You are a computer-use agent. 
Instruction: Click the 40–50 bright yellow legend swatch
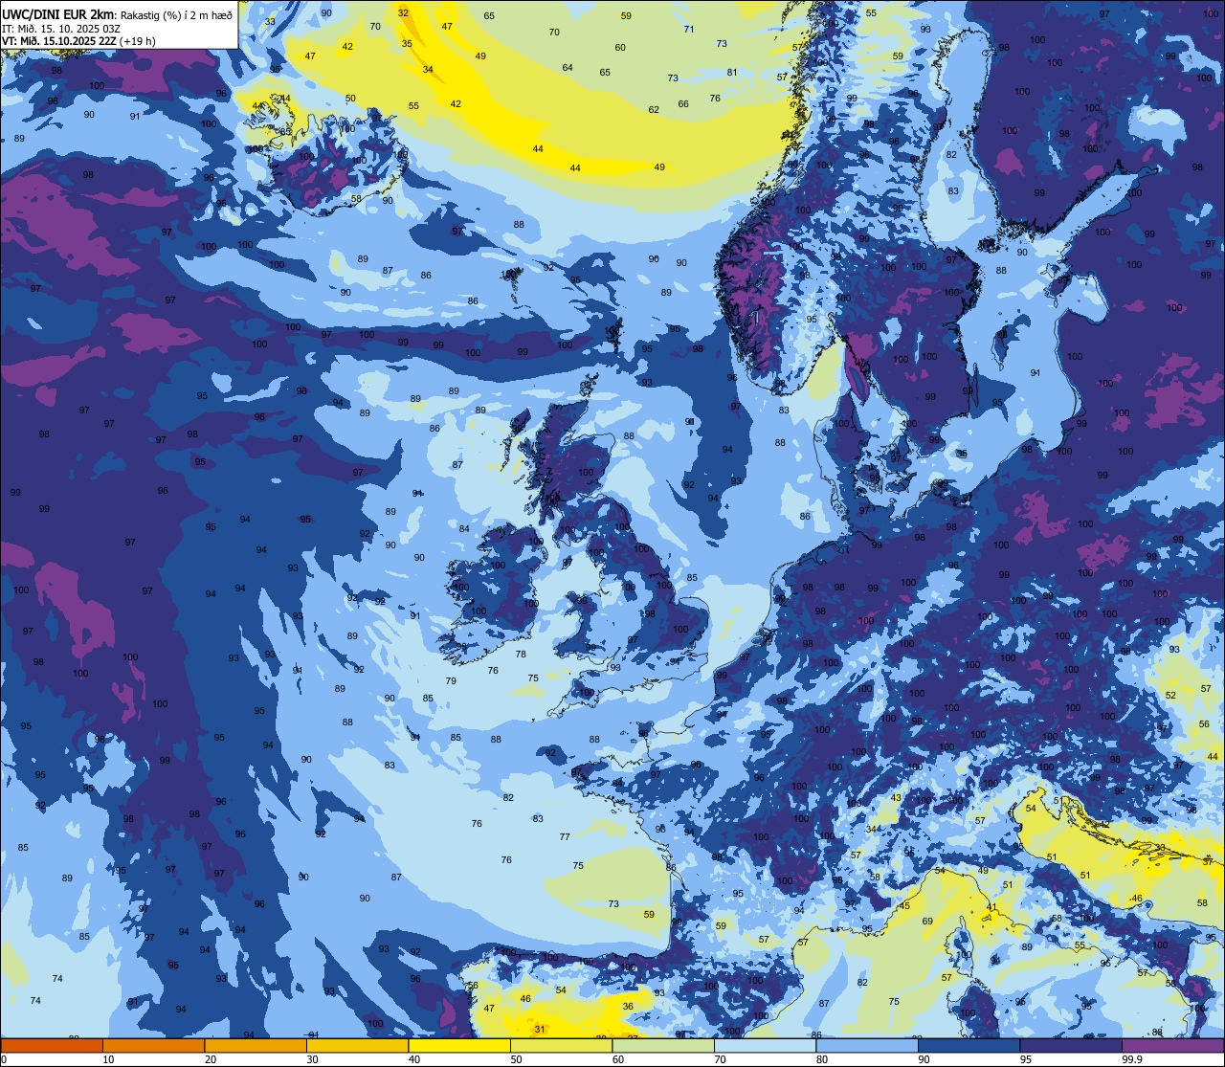click(x=459, y=1045)
